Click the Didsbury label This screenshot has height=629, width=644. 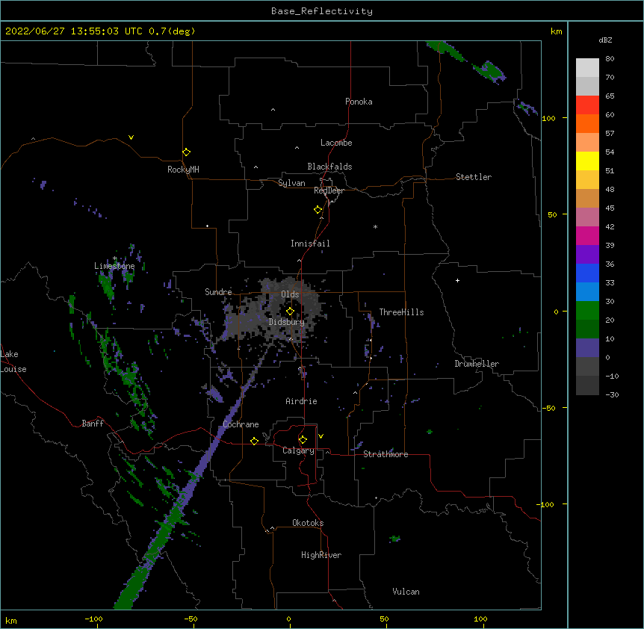coord(287,322)
